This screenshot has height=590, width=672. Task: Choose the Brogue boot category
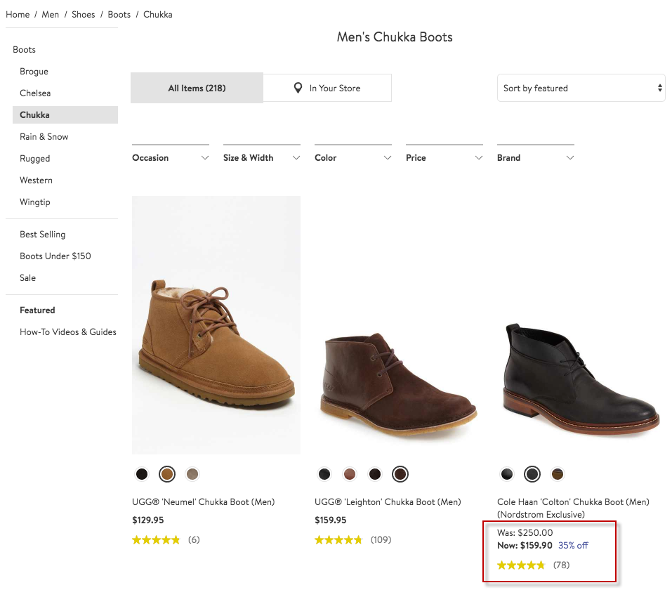point(34,72)
